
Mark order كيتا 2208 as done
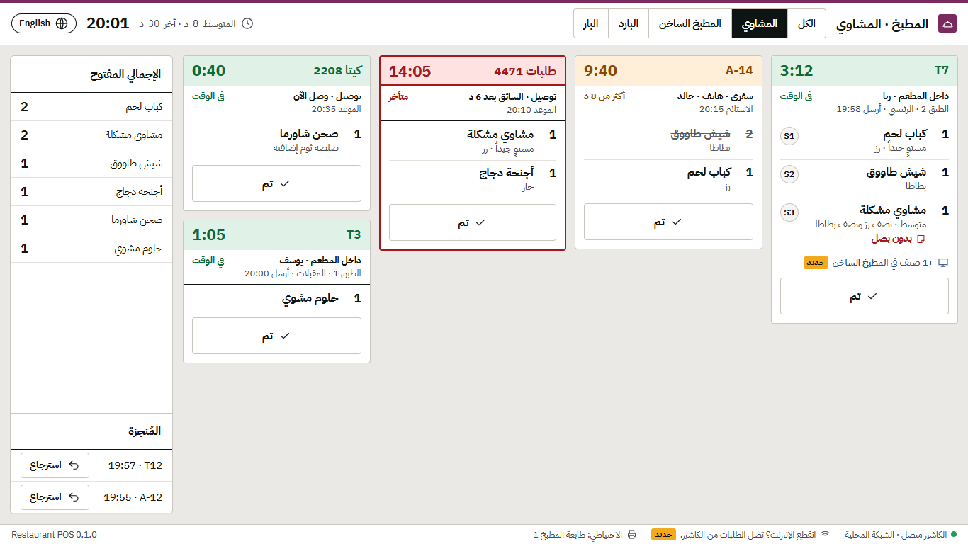point(276,183)
